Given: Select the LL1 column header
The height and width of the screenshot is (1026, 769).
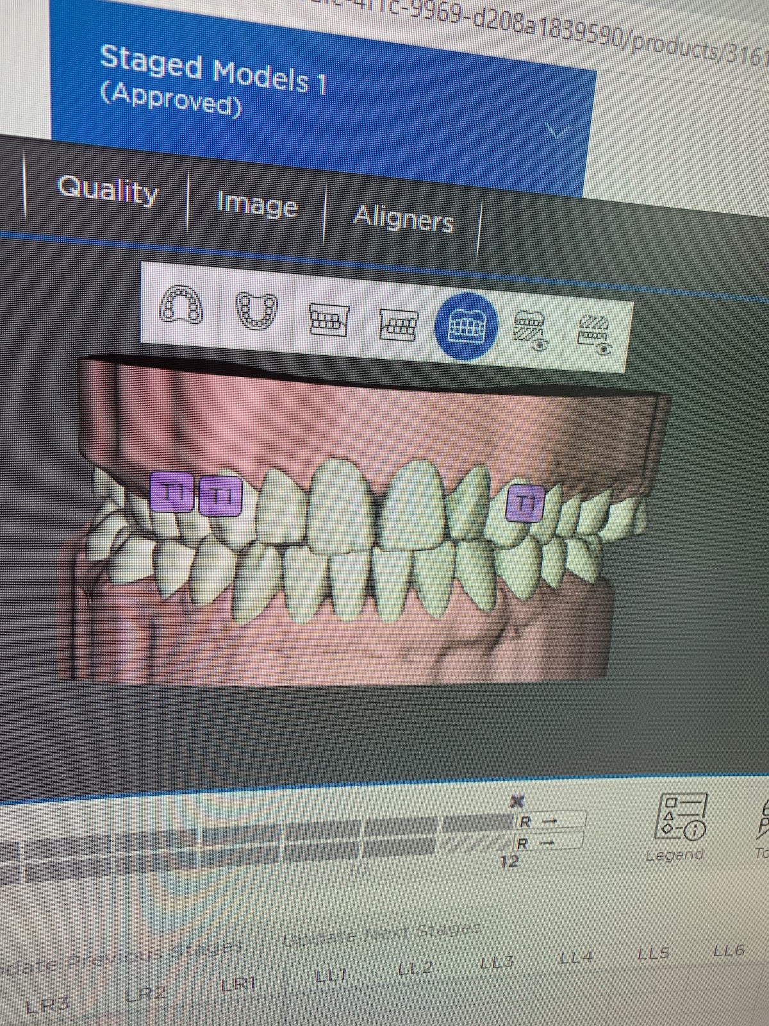Looking at the screenshot, I should coord(331,977).
